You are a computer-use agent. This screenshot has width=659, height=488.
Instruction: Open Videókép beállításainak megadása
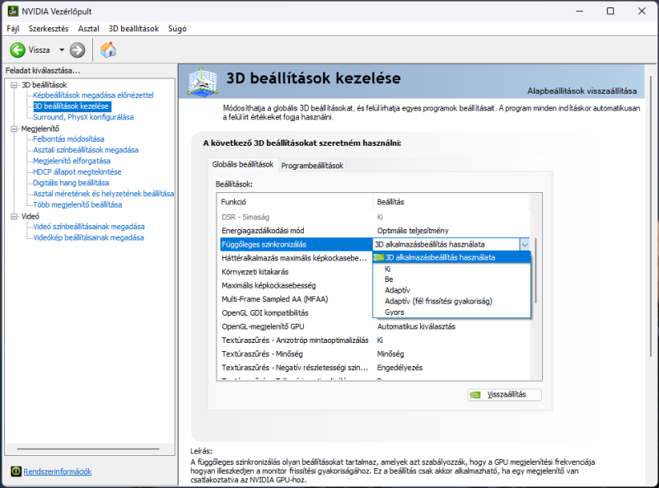pyautogui.click(x=89, y=237)
